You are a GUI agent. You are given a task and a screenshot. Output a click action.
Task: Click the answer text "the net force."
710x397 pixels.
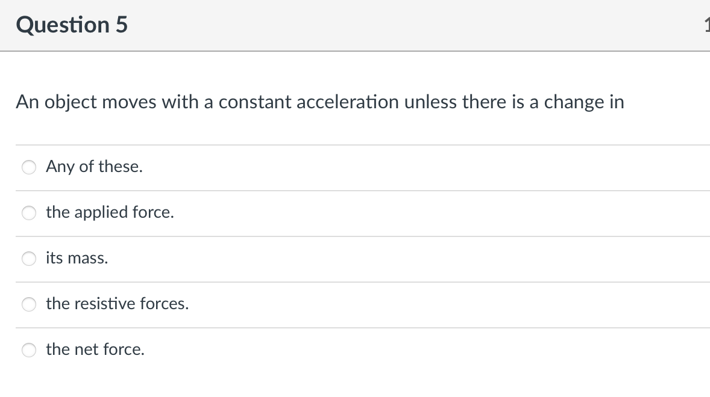(x=95, y=349)
